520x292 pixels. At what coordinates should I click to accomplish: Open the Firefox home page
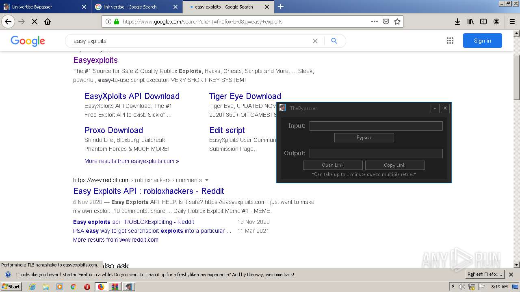click(x=48, y=21)
